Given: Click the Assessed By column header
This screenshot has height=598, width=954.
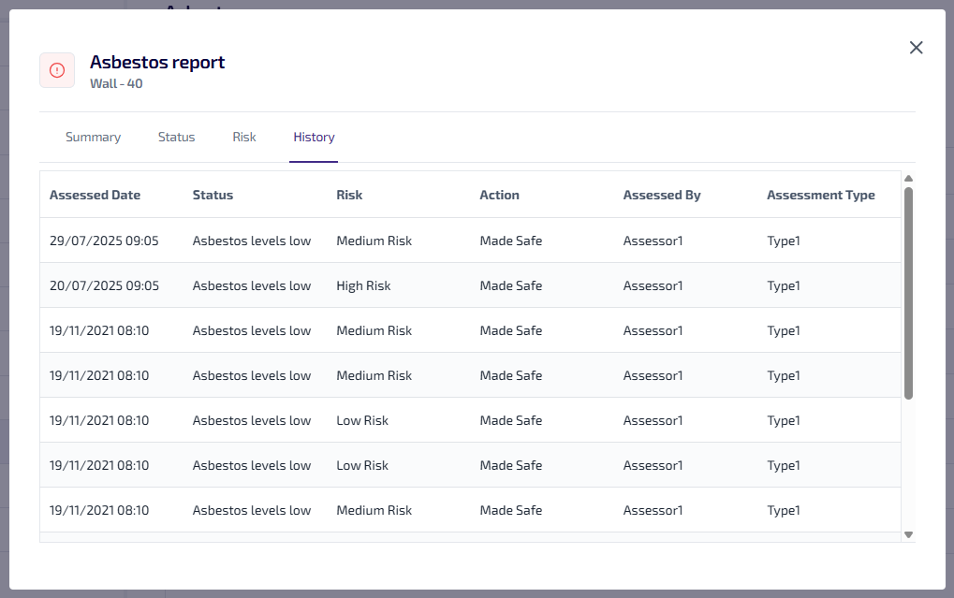Looking at the screenshot, I should 661,195.
